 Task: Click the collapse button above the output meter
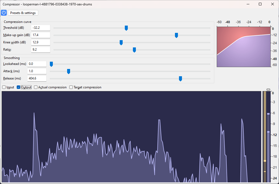click(268, 89)
